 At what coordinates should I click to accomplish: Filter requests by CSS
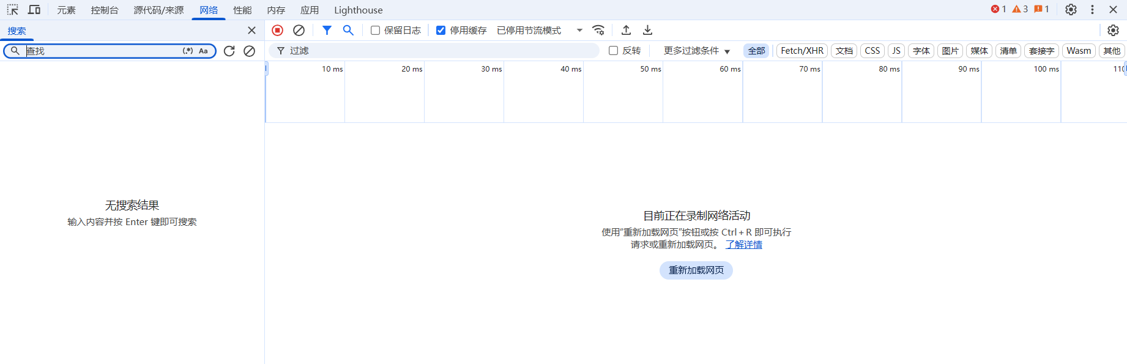(872, 51)
